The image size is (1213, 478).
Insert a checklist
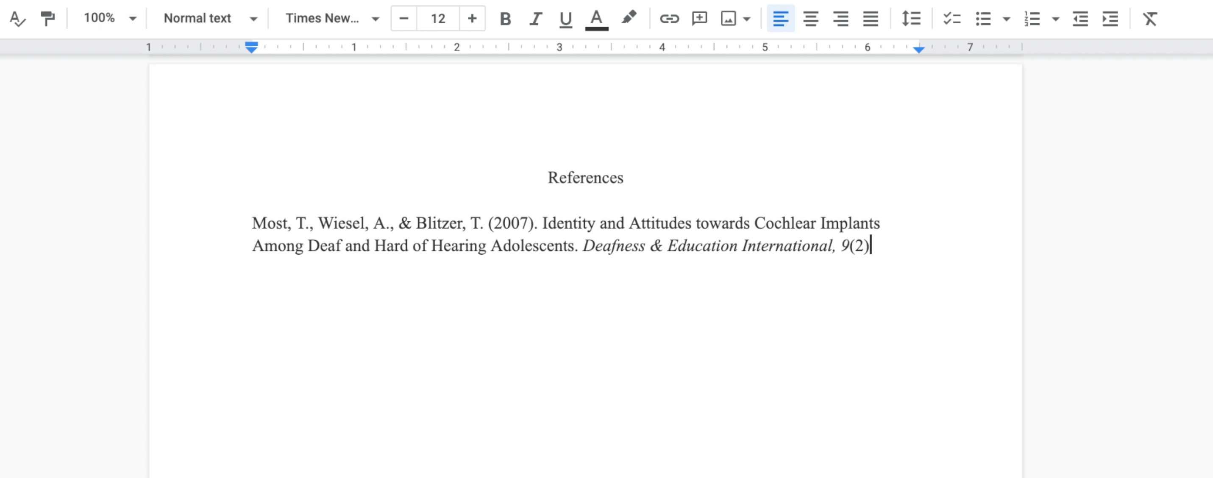951,19
